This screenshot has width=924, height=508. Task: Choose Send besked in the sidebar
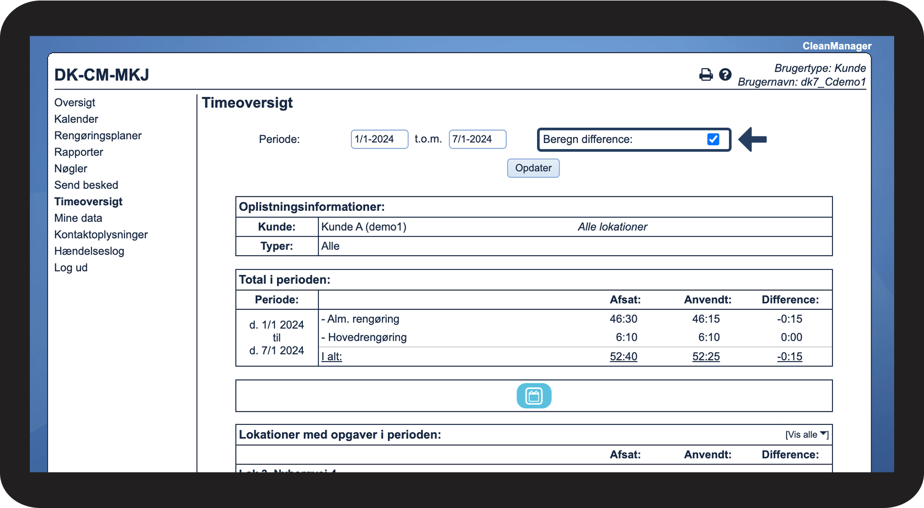[86, 185]
